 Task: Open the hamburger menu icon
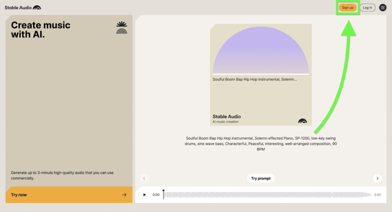point(382,8)
